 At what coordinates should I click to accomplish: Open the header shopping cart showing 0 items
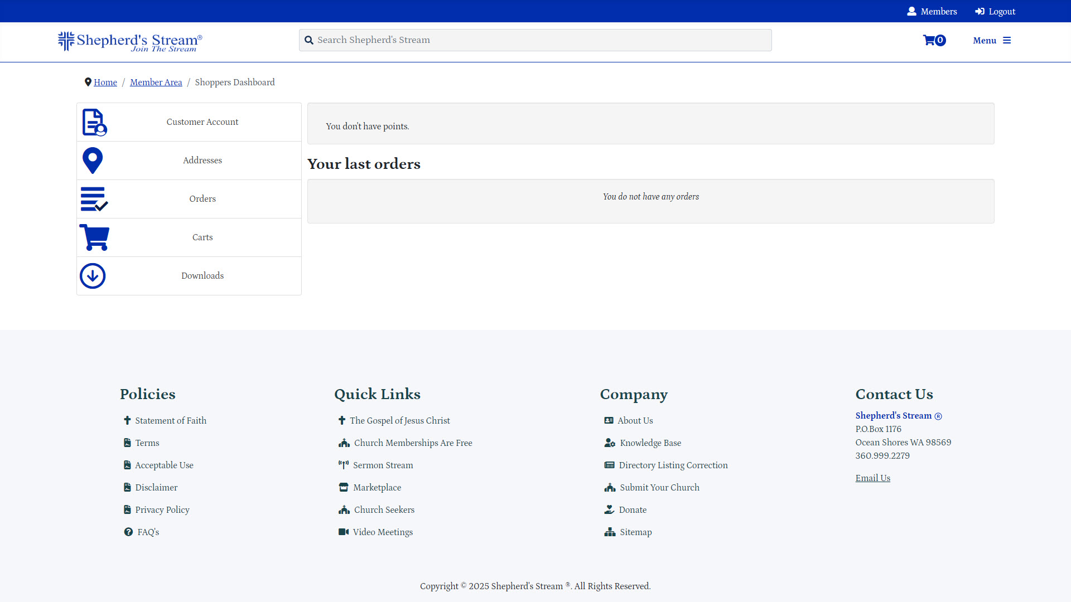[934, 40]
